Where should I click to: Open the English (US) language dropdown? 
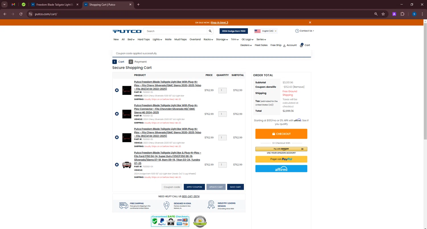(266, 31)
